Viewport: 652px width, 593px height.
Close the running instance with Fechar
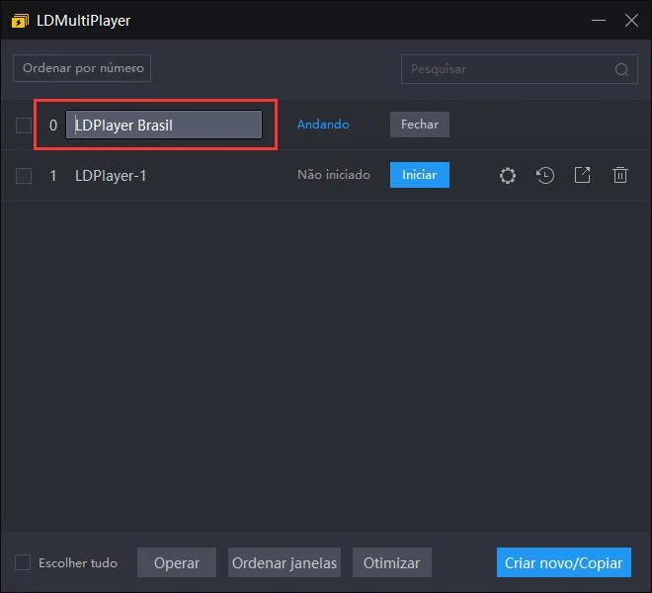(x=420, y=125)
